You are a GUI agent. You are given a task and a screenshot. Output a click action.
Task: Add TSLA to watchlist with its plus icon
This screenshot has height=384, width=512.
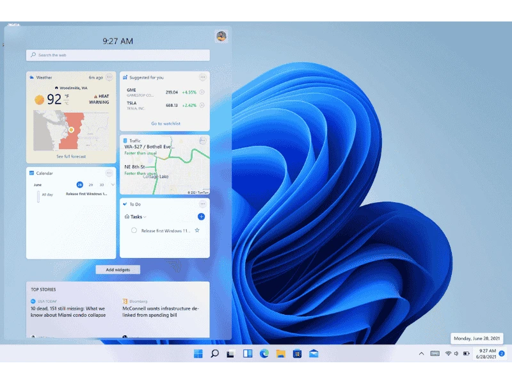pos(202,105)
